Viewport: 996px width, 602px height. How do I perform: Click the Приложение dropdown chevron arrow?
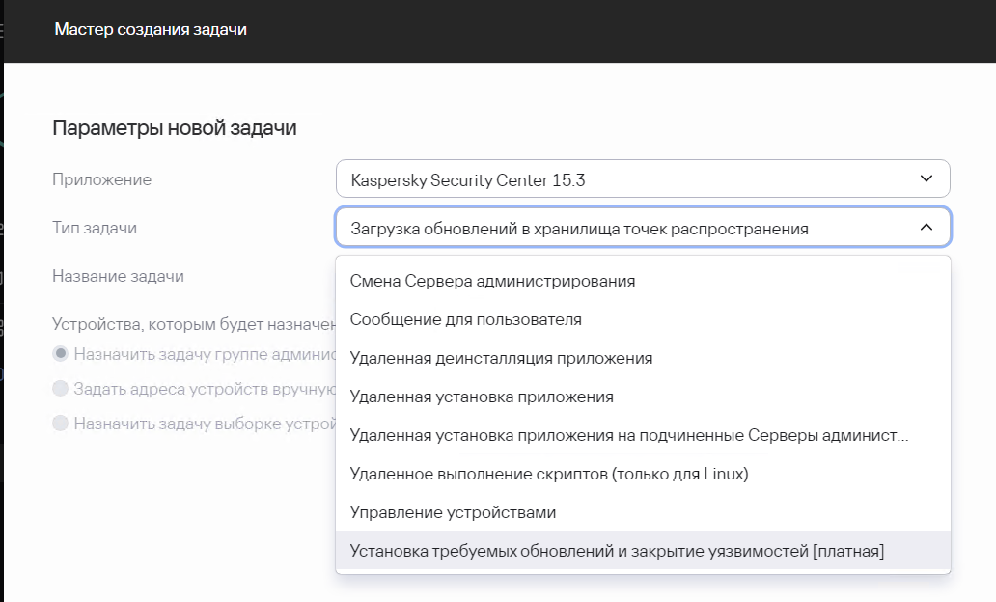click(x=927, y=179)
